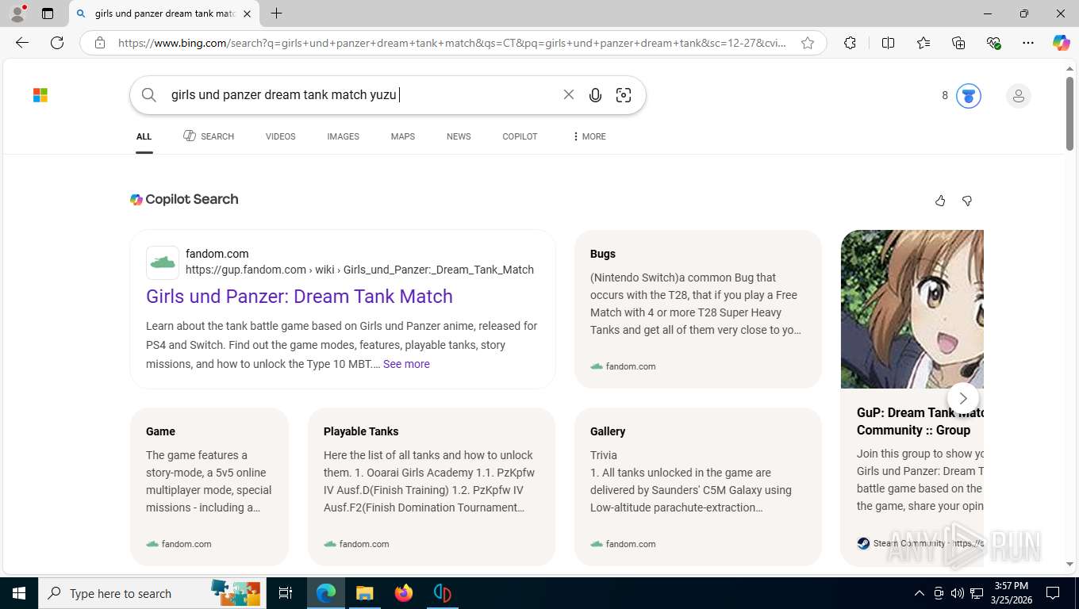The image size is (1079, 609).
Task: Click the anime character thumbnail image
Action: 912,309
